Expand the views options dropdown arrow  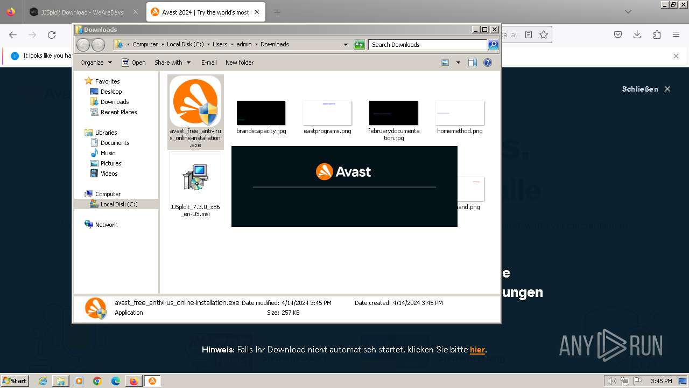458,63
